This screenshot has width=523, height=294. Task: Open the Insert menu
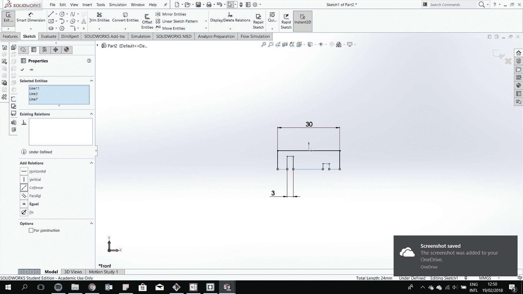pos(87,5)
